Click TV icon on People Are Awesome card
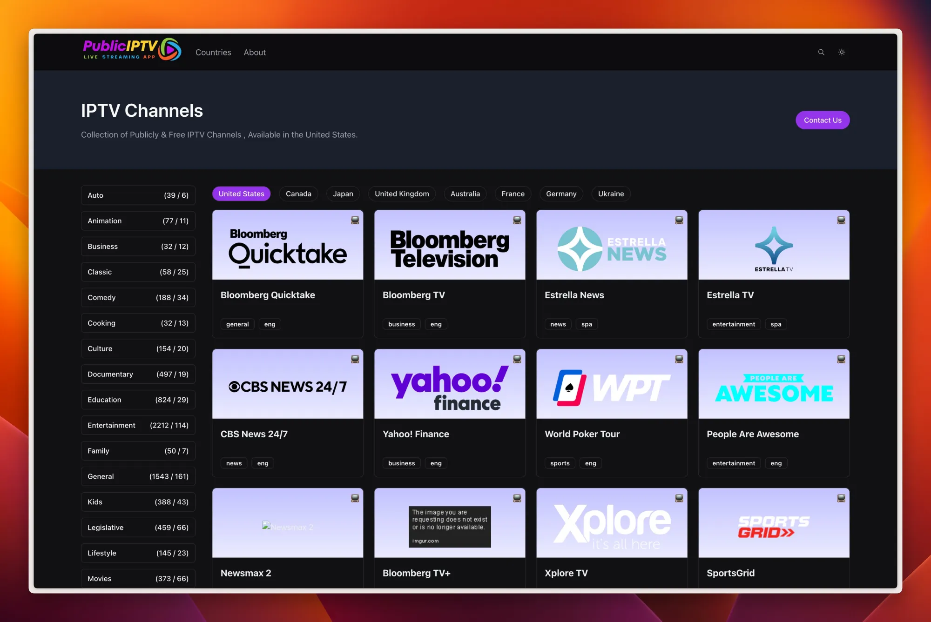 tap(841, 359)
